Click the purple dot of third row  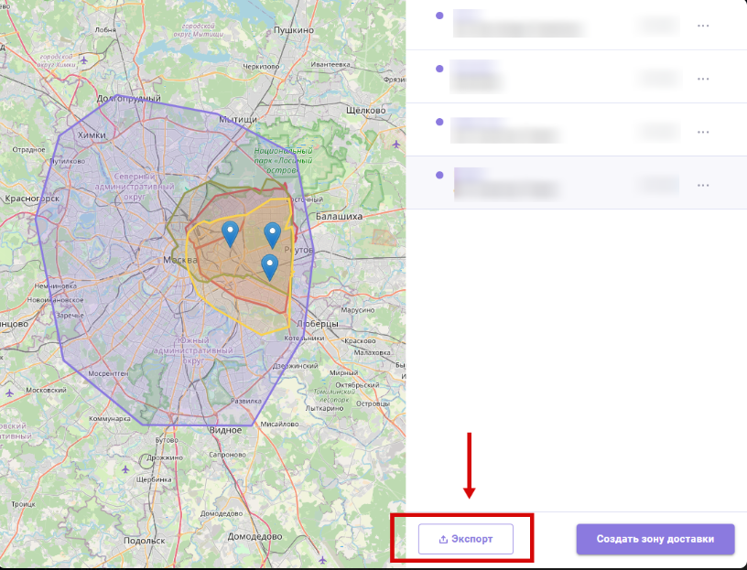(439, 122)
